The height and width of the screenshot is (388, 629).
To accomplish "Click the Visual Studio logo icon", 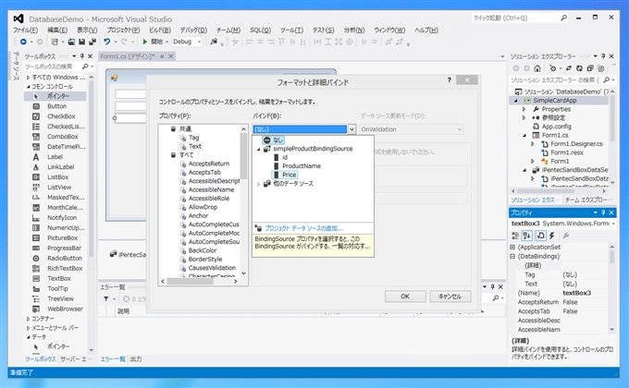I will pyautogui.click(x=18, y=18).
